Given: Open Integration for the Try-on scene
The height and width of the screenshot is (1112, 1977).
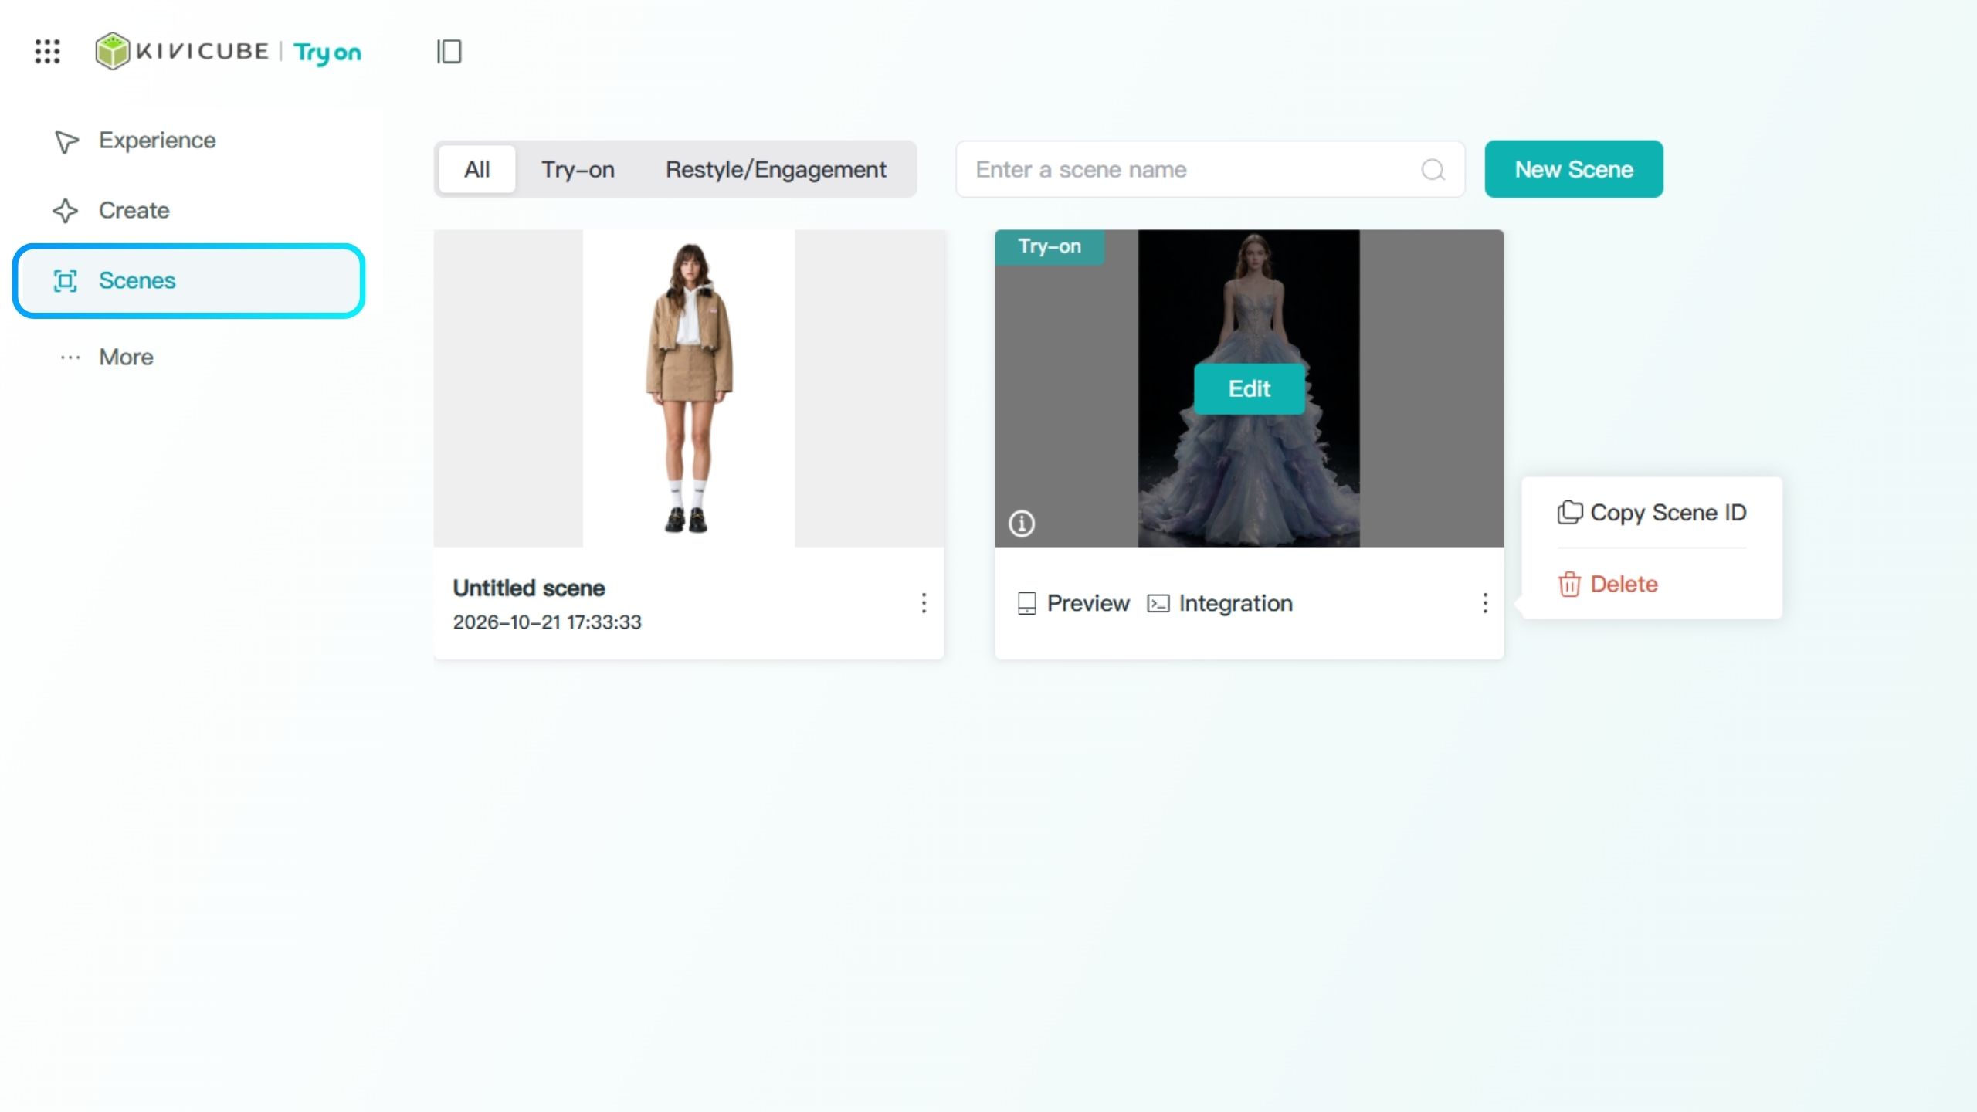Looking at the screenshot, I should 1220,603.
